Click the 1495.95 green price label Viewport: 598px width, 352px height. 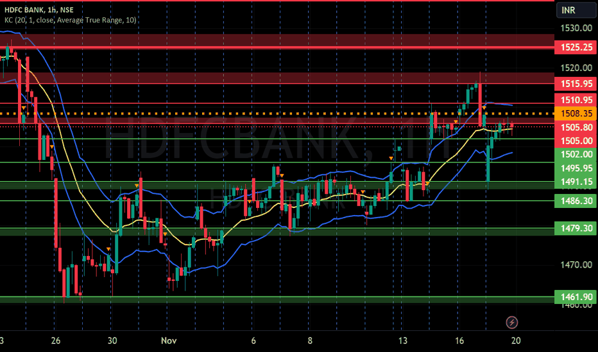click(576, 168)
